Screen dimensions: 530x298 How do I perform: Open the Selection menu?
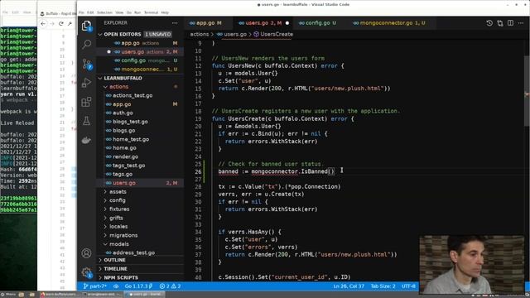pyautogui.click(x=104, y=12)
